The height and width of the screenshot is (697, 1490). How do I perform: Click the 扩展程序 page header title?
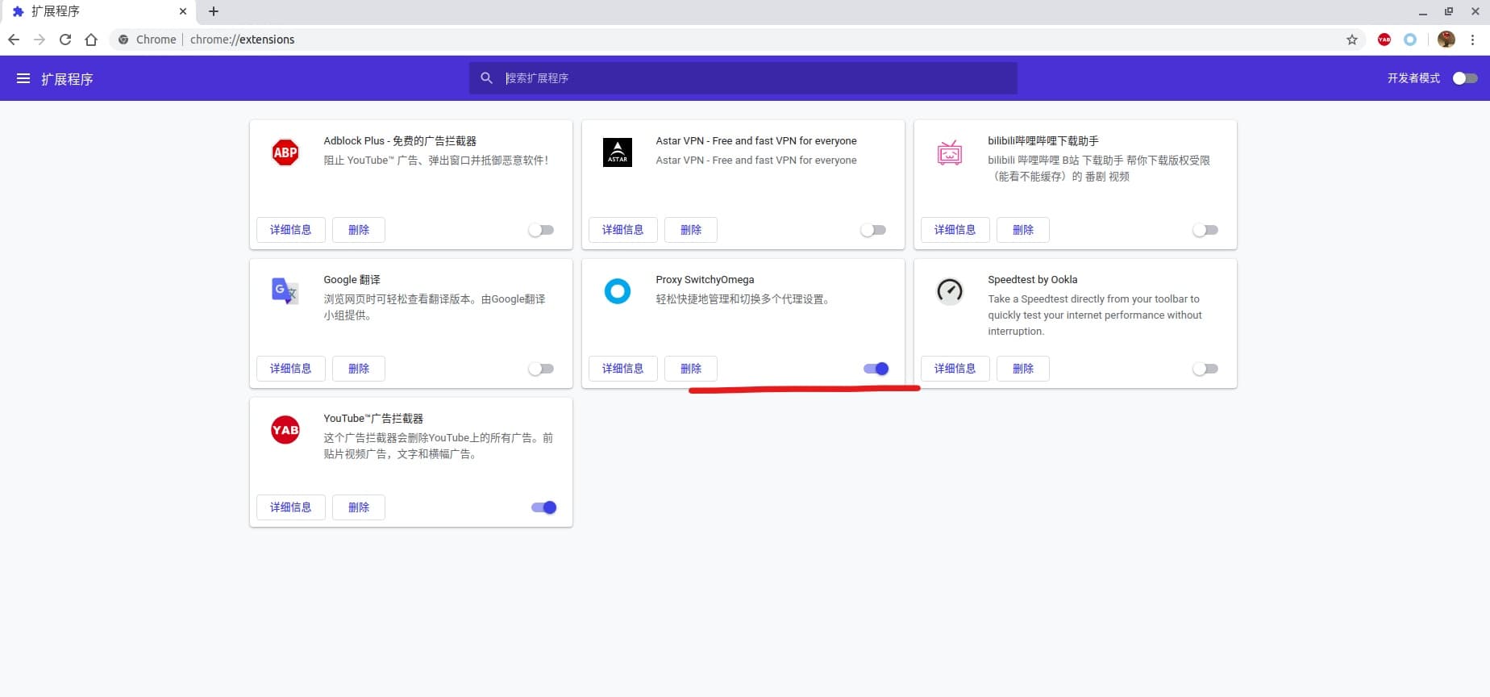point(67,79)
